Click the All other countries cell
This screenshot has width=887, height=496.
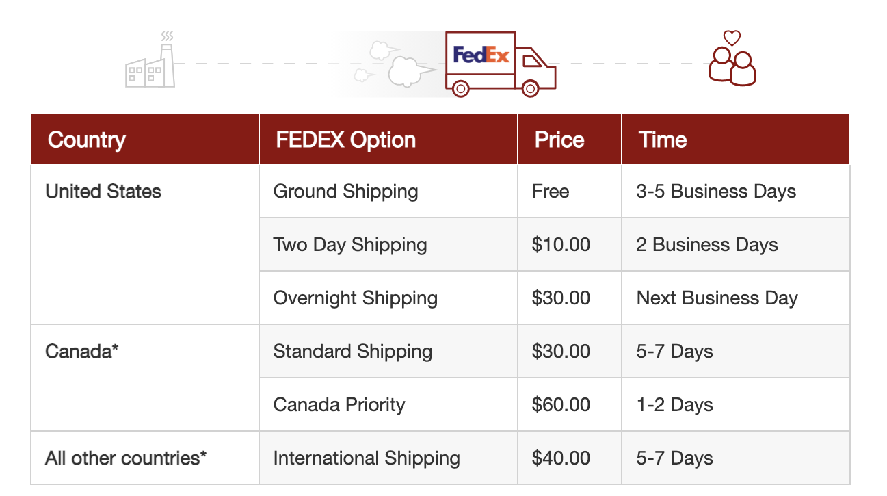point(145,458)
